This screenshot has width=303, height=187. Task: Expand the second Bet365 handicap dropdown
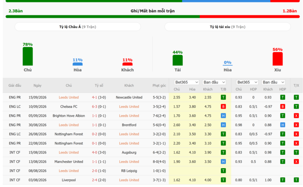click(x=247, y=82)
